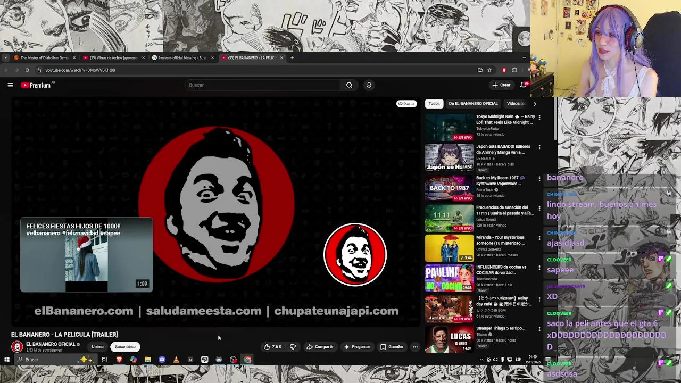Click the round Bananero channel end-screen logo

(x=355, y=255)
